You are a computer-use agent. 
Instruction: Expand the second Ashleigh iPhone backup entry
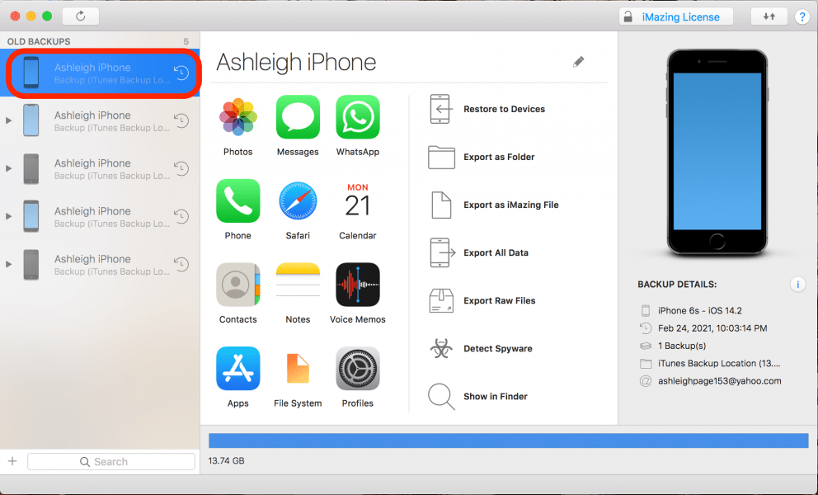[x=9, y=120]
